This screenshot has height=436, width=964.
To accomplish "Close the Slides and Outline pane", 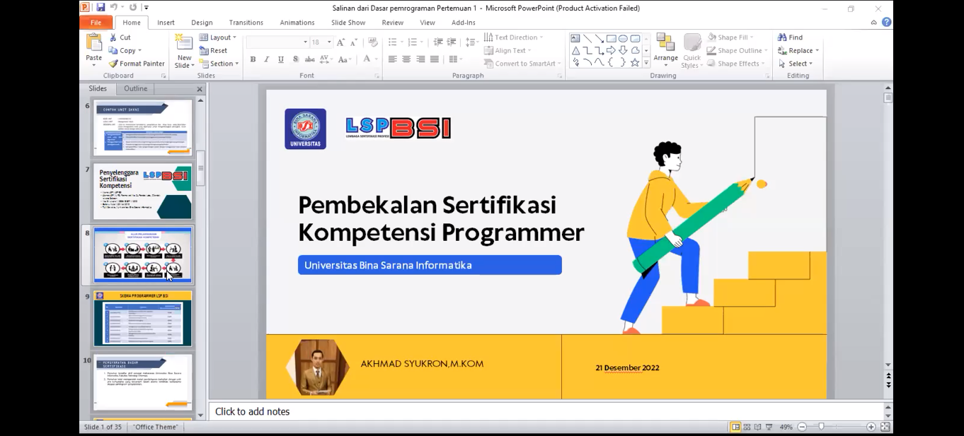I will pyautogui.click(x=200, y=89).
